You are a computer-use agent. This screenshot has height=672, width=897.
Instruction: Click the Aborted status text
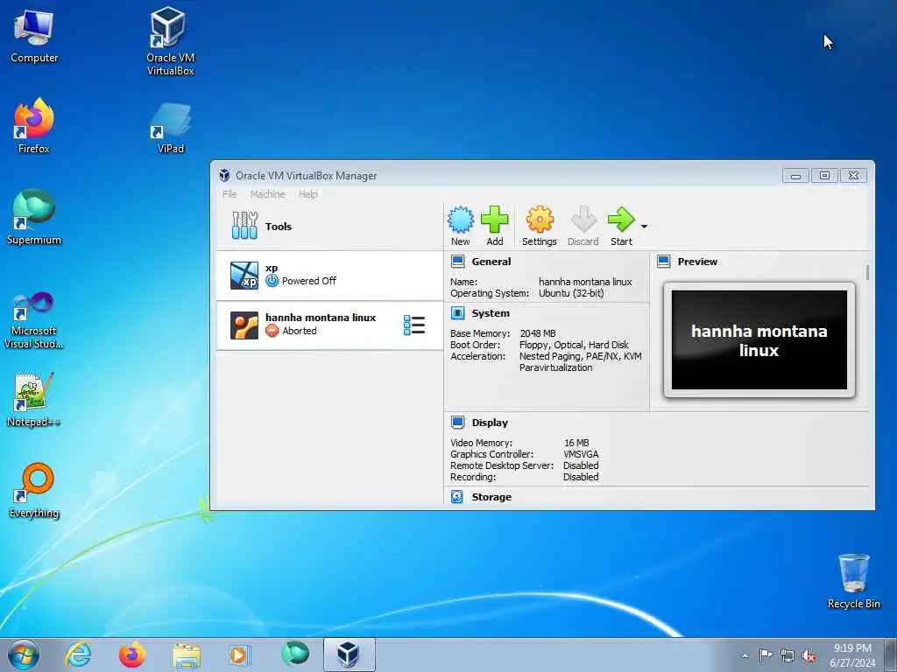300,331
